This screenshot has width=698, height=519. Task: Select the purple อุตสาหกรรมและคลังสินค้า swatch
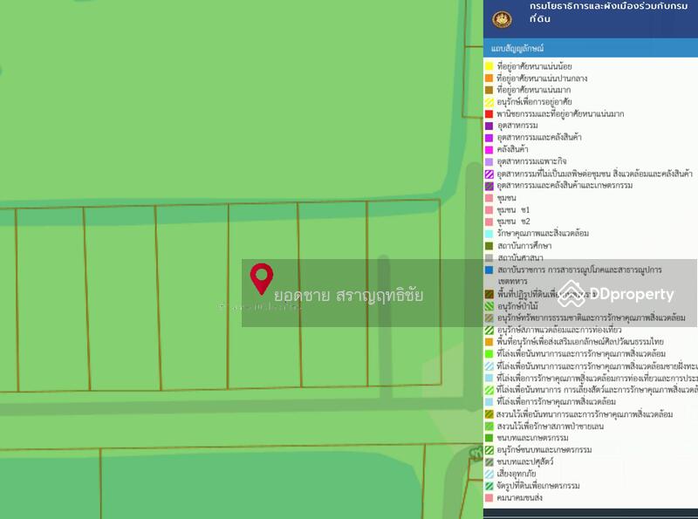pyautogui.click(x=489, y=138)
